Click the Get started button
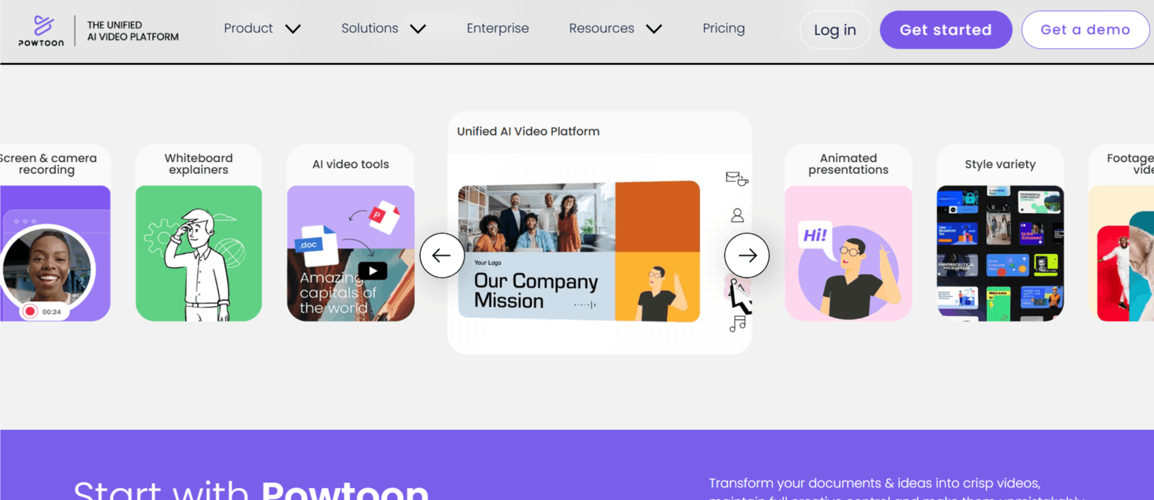Screen dimensions: 1154x500 click(945, 30)
